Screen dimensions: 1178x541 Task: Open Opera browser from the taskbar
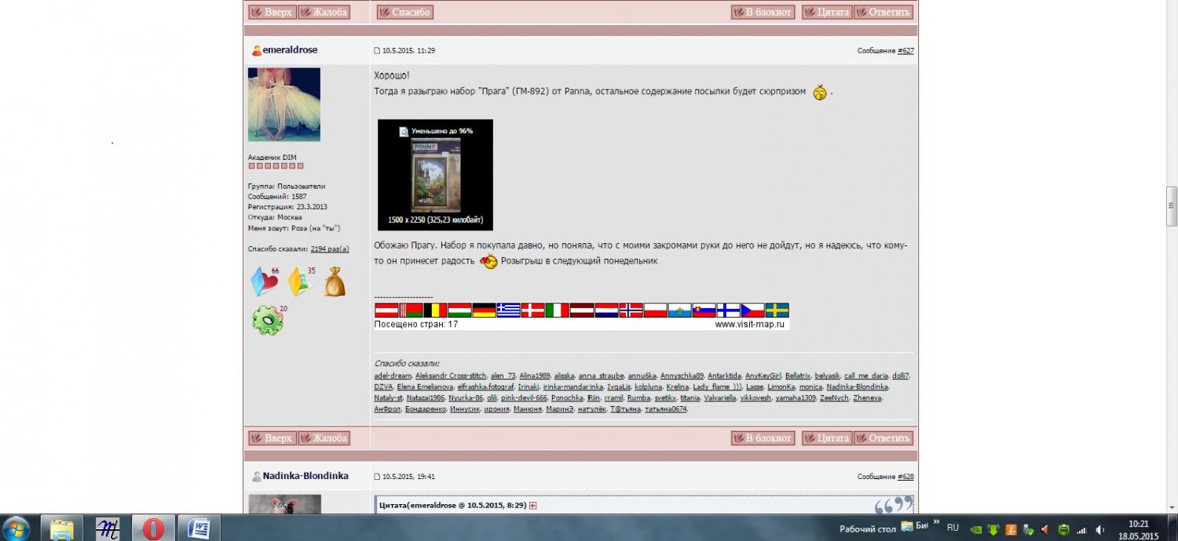pos(153,528)
